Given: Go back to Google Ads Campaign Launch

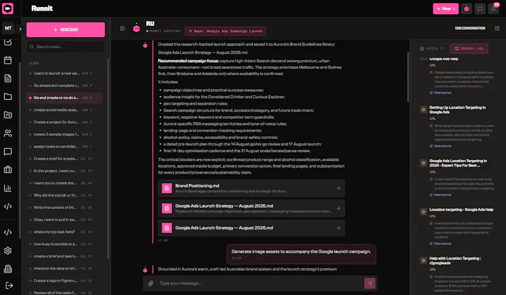Looking at the screenshot, I should tap(225, 32).
